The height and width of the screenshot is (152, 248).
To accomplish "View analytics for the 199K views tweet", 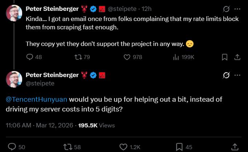I will [177, 57].
